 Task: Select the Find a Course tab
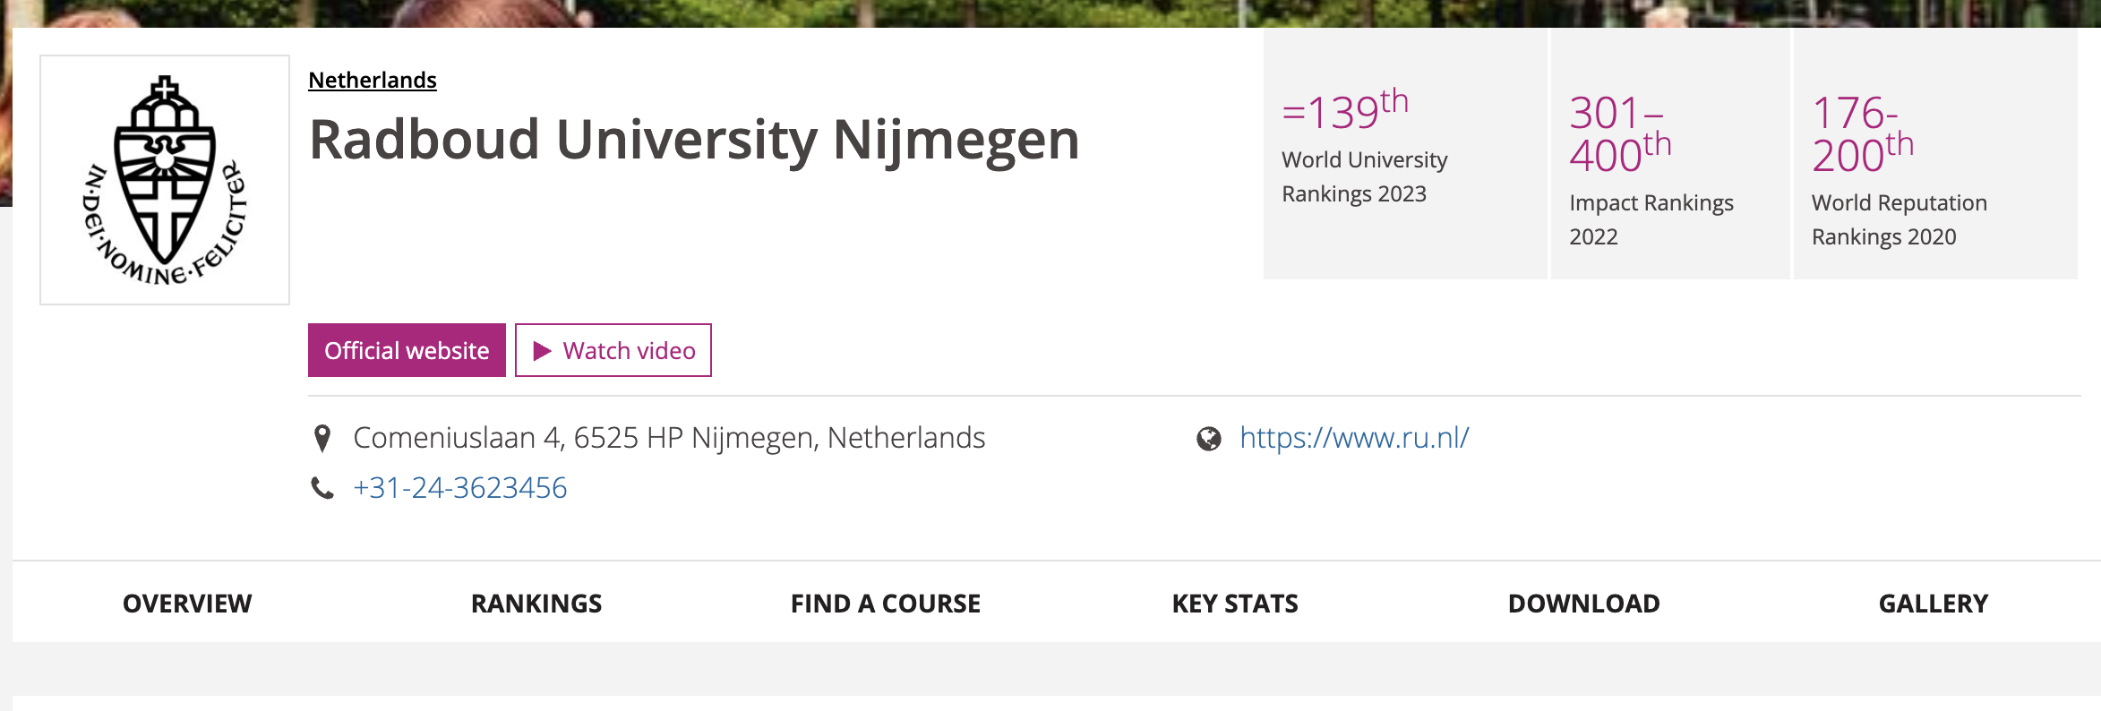(x=886, y=604)
